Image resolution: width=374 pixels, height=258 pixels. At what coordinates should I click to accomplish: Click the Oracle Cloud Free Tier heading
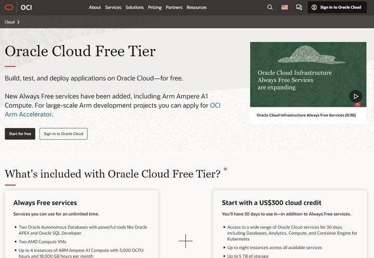click(80, 51)
